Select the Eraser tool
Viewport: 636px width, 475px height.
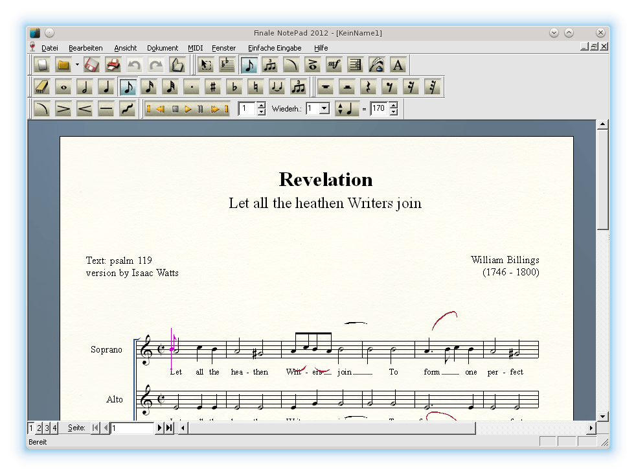coord(42,87)
